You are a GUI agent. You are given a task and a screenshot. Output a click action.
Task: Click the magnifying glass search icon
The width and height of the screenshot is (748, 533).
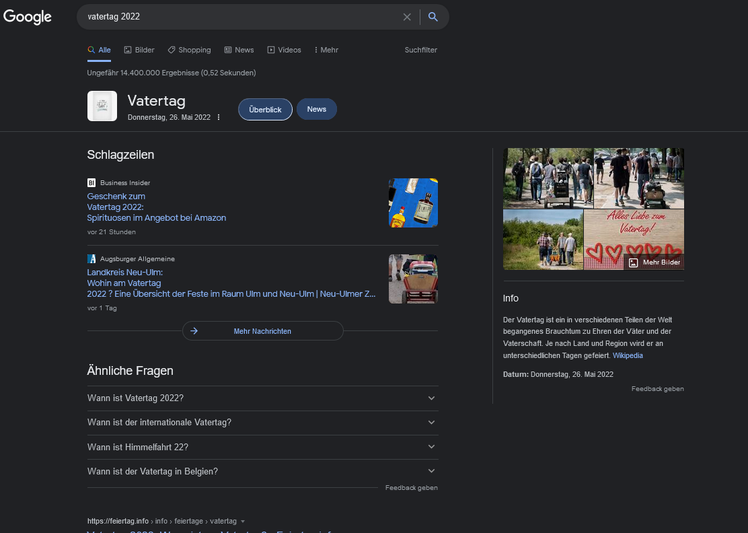pos(433,17)
